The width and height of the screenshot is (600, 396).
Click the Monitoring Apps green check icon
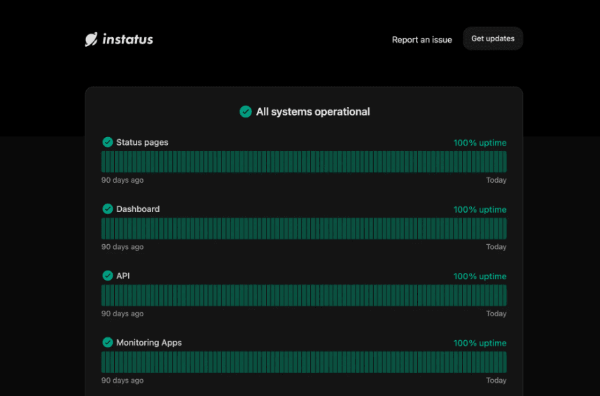[108, 343]
